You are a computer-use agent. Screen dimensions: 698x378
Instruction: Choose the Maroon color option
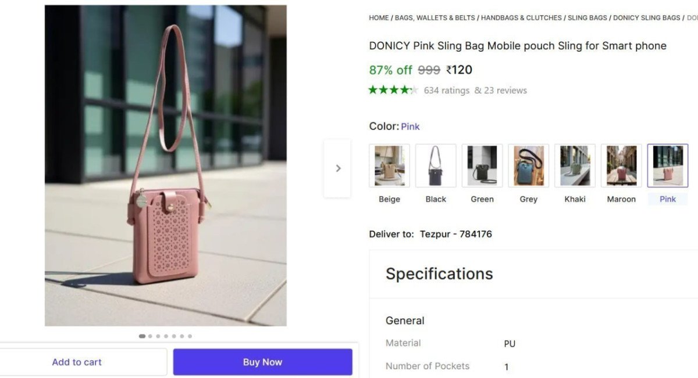(x=621, y=165)
